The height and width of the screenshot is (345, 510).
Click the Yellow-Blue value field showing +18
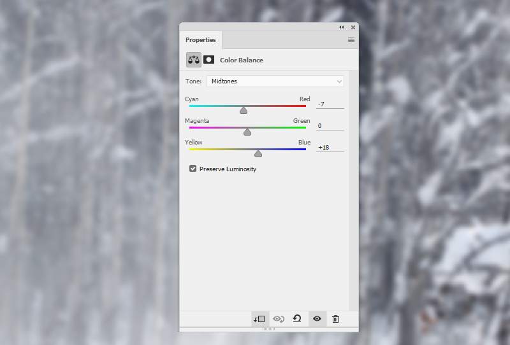pos(330,148)
